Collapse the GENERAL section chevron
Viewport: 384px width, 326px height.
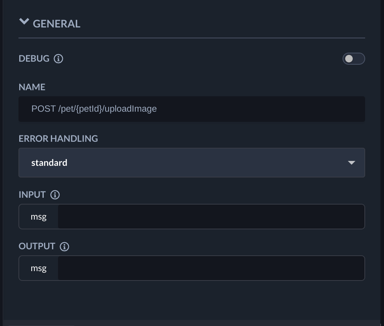point(24,22)
